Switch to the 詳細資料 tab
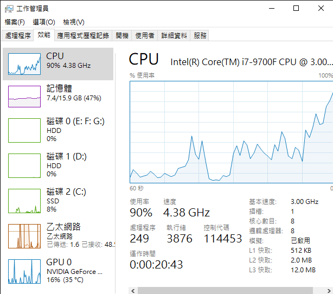Screen dimensions: 333x294 point(174,36)
